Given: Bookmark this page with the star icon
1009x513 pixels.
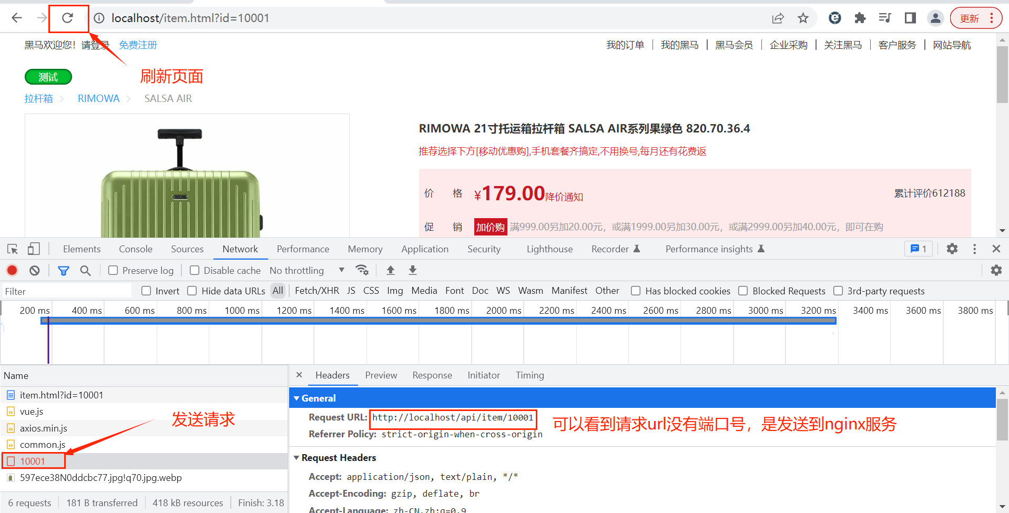Looking at the screenshot, I should pyautogui.click(x=803, y=18).
